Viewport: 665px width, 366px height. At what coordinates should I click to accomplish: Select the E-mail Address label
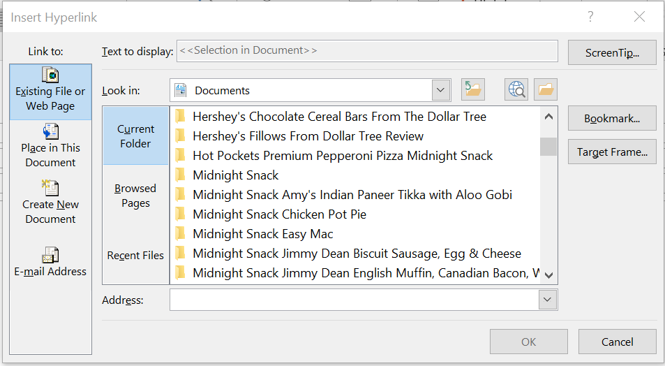pyautogui.click(x=50, y=271)
